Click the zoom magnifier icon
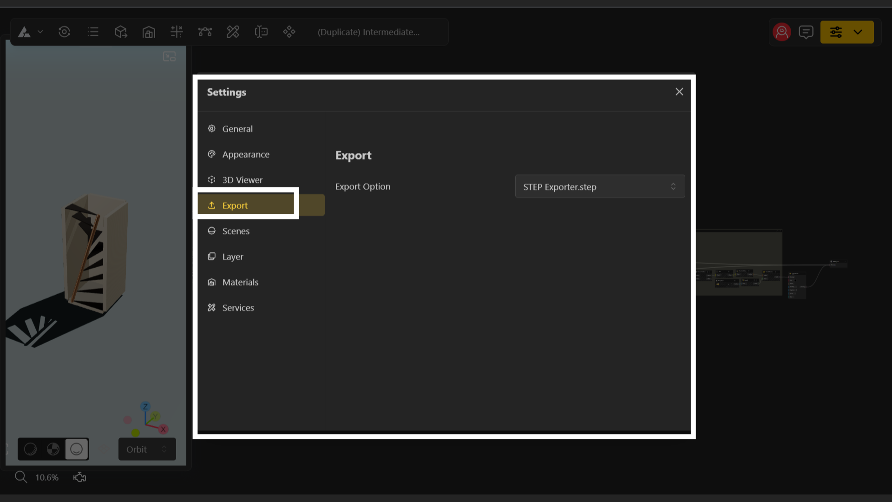 tap(21, 477)
